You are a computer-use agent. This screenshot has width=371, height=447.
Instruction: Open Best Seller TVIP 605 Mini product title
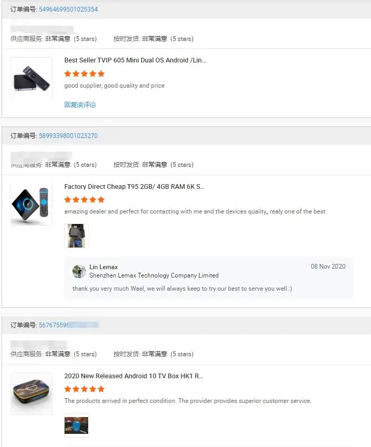click(135, 60)
